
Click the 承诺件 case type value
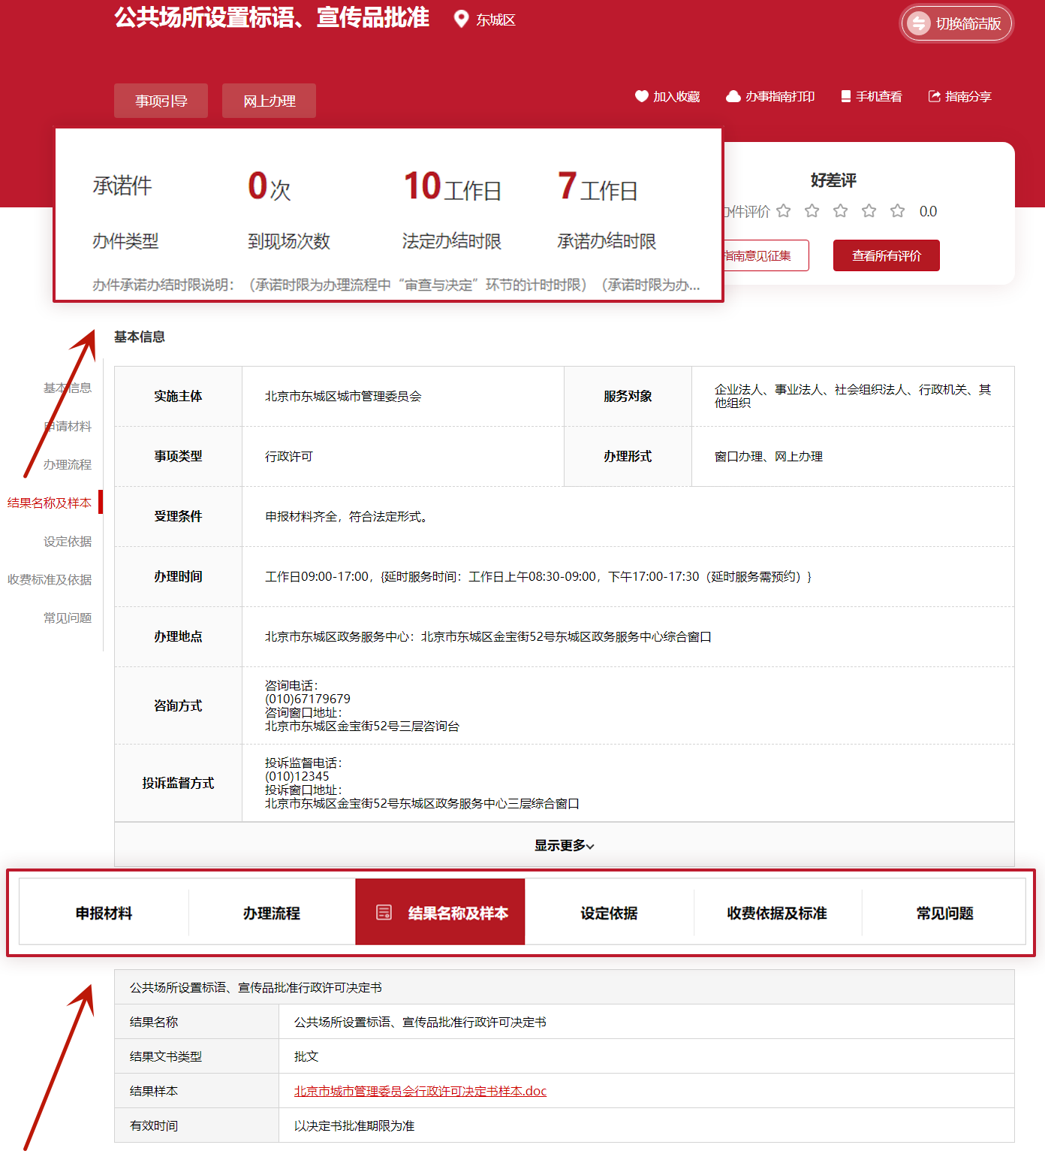122,186
